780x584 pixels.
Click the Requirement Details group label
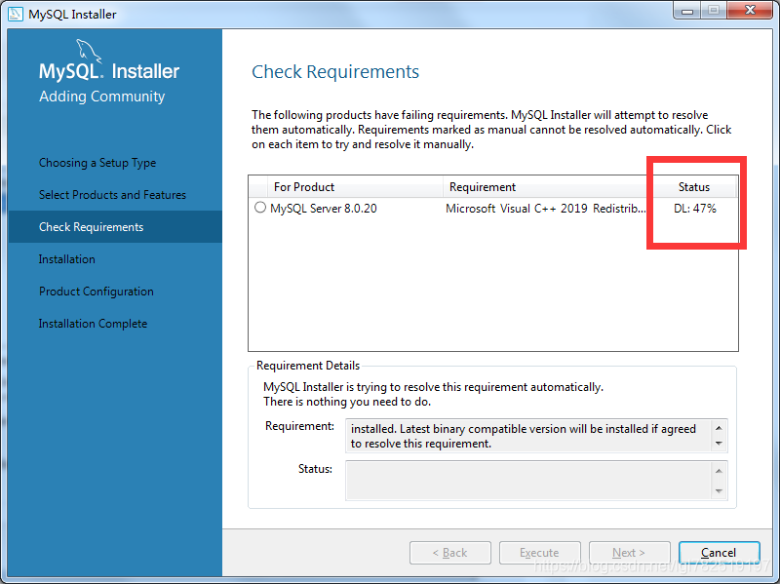308,366
